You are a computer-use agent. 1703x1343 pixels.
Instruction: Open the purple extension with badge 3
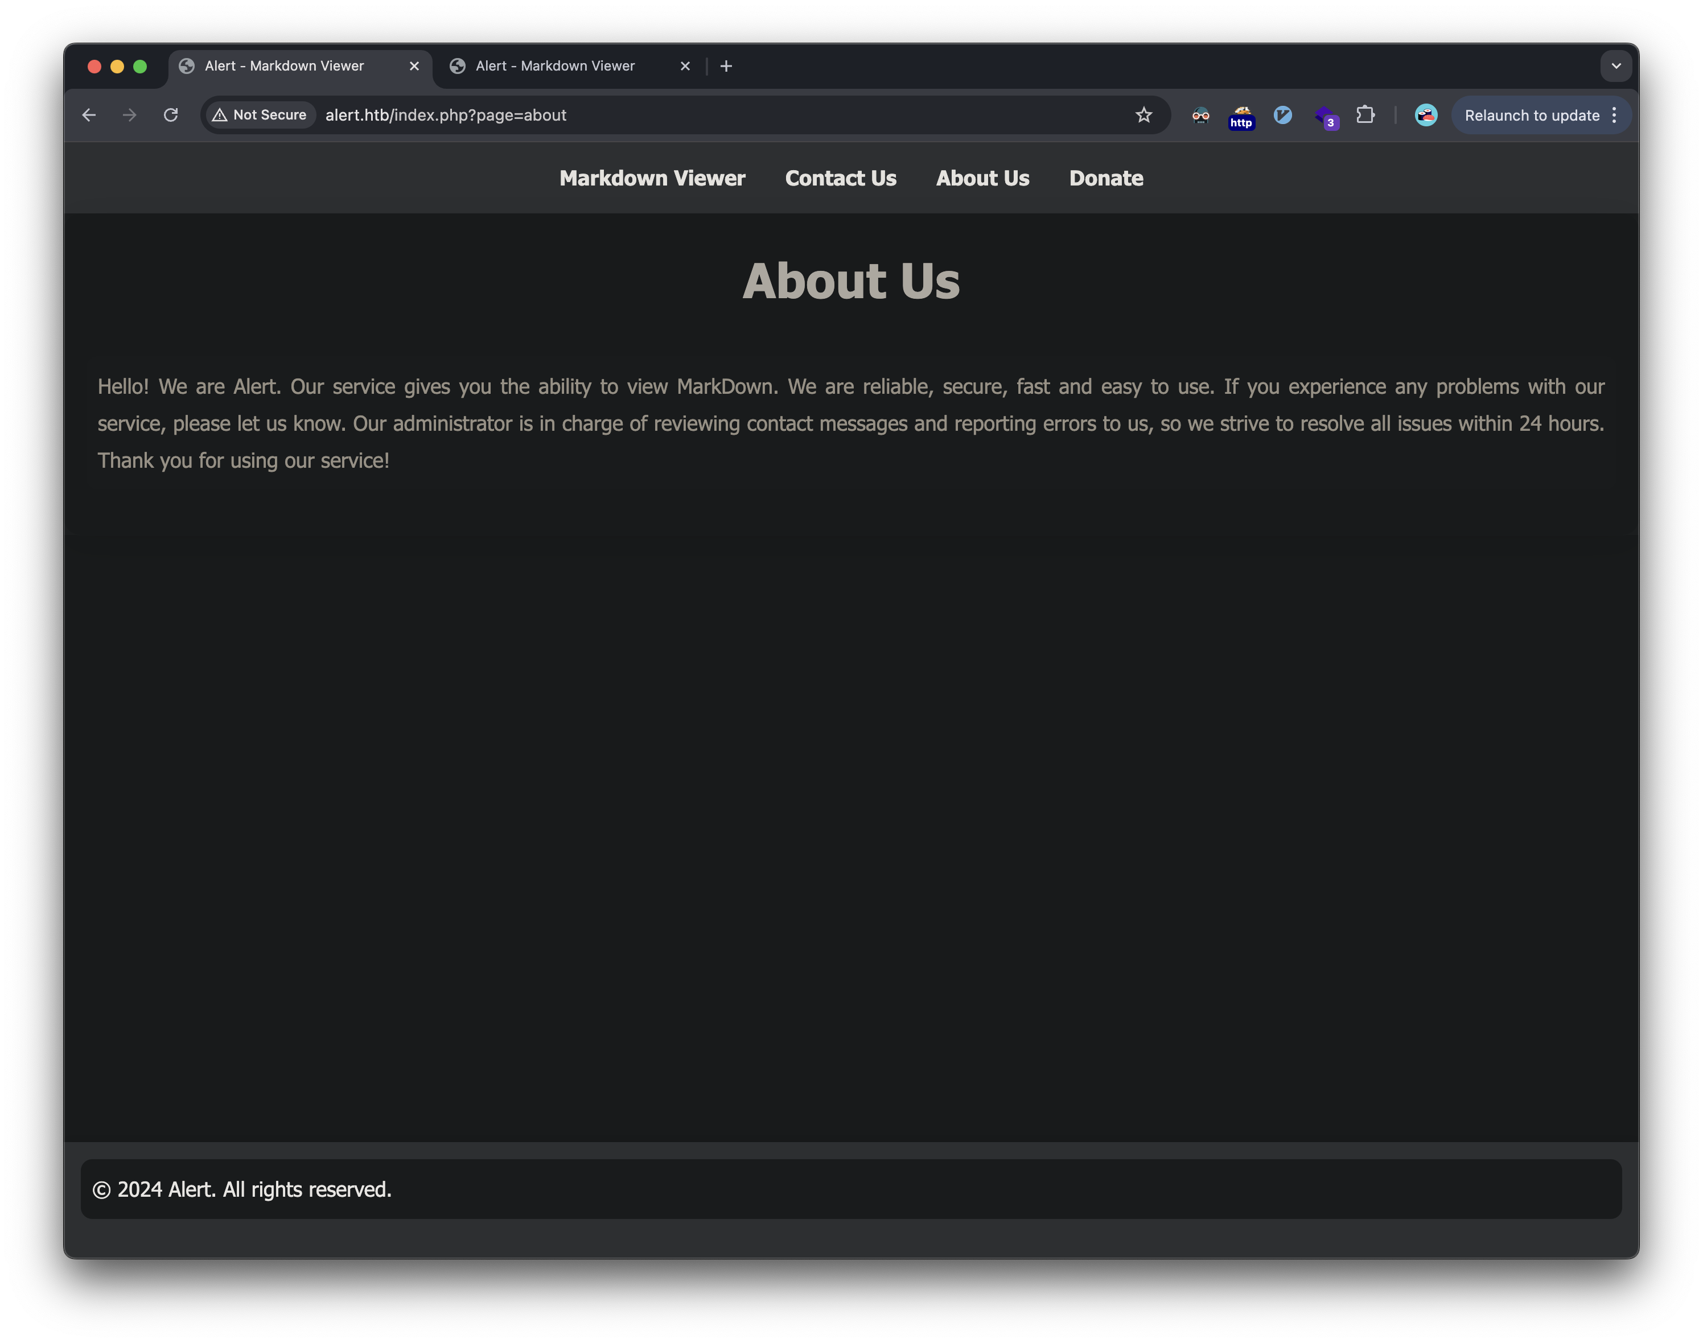pos(1326,116)
